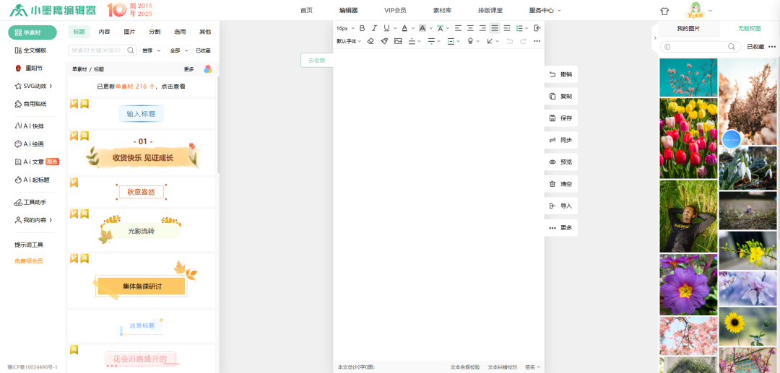This screenshot has width=780, height=373.
Task: Toggle italic text formatting
Action: click(x=374, y=28)
